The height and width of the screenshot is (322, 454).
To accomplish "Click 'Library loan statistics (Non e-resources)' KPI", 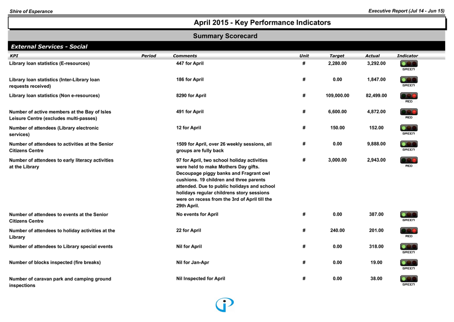I will click(54, 96).
